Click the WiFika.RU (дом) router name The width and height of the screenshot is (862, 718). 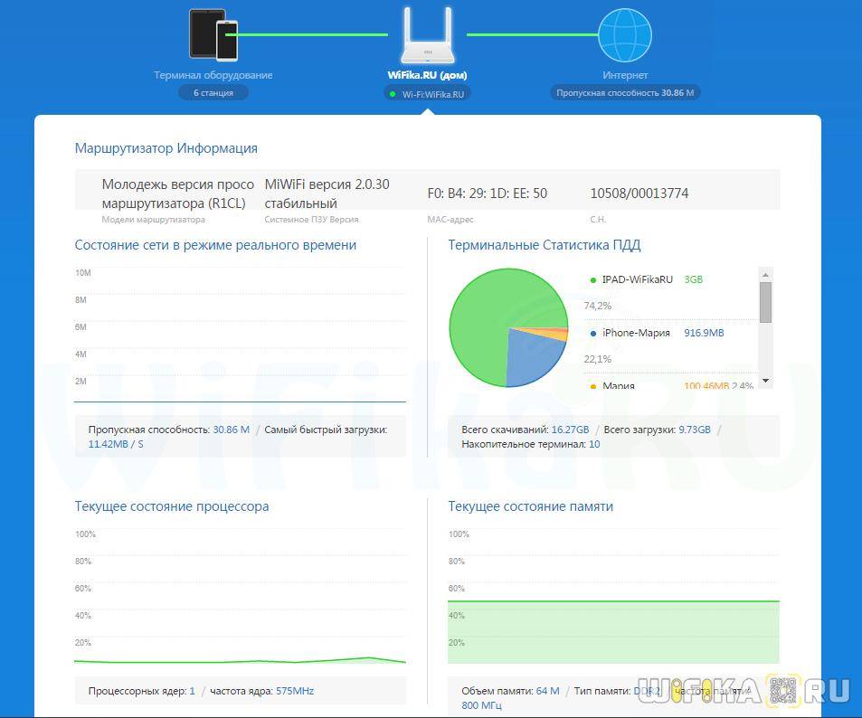coord(427,75)
